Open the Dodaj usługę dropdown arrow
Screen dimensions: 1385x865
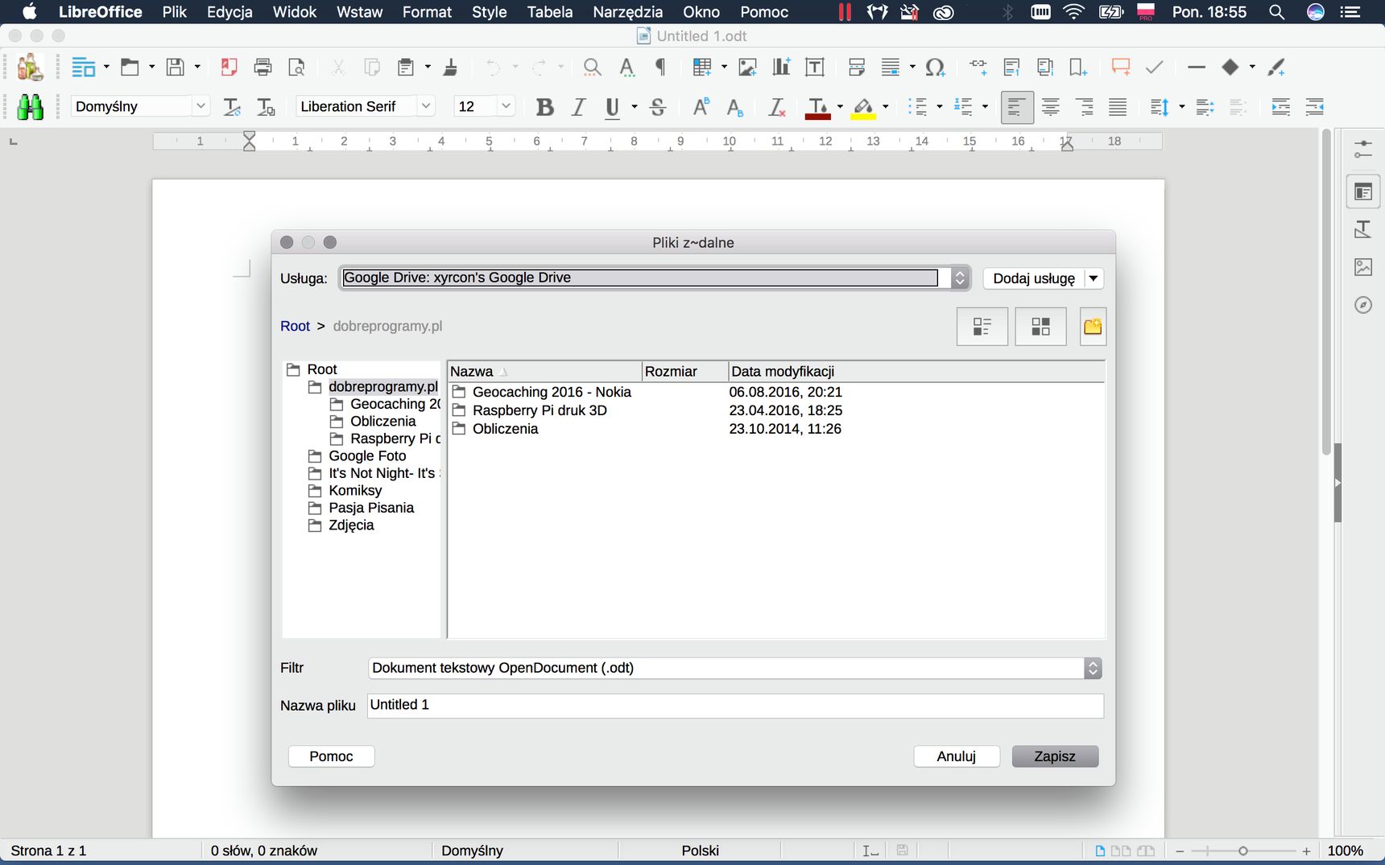1094,278
